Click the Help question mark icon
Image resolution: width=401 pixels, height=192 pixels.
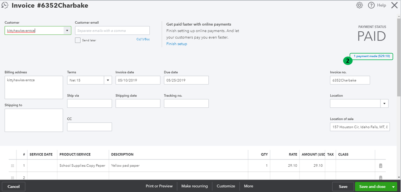pos(371,5)
